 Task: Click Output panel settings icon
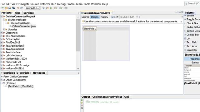(x=82, y=108)
